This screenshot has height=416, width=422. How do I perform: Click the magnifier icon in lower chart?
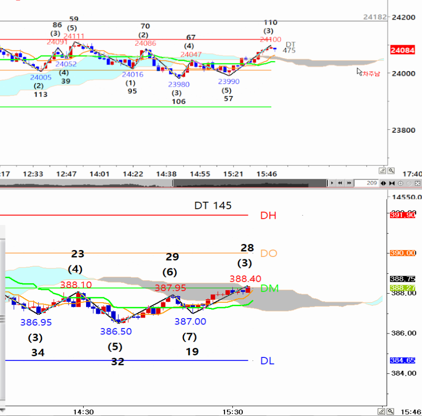click(x=391, y=412)
